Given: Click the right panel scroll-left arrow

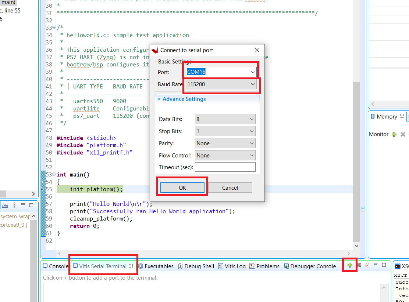Looking at the screenshot, I should [373, 104].
